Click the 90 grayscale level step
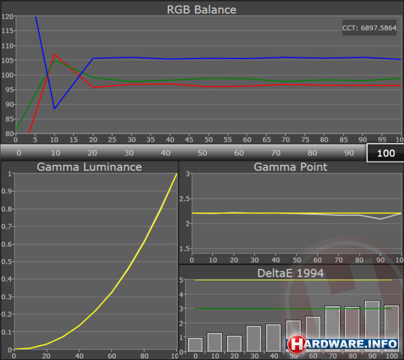 [348, 153]
